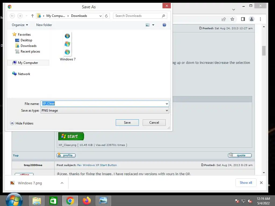Change the folder view layout icon

(147, 25)
